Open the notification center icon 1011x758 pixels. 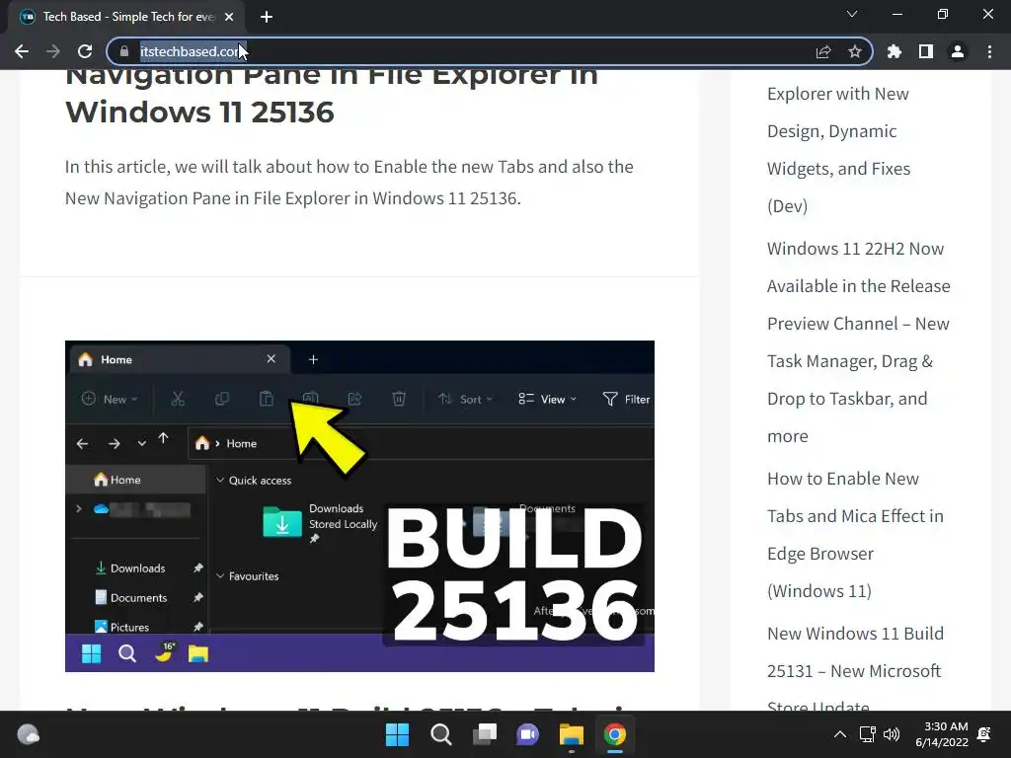[984, 734]
